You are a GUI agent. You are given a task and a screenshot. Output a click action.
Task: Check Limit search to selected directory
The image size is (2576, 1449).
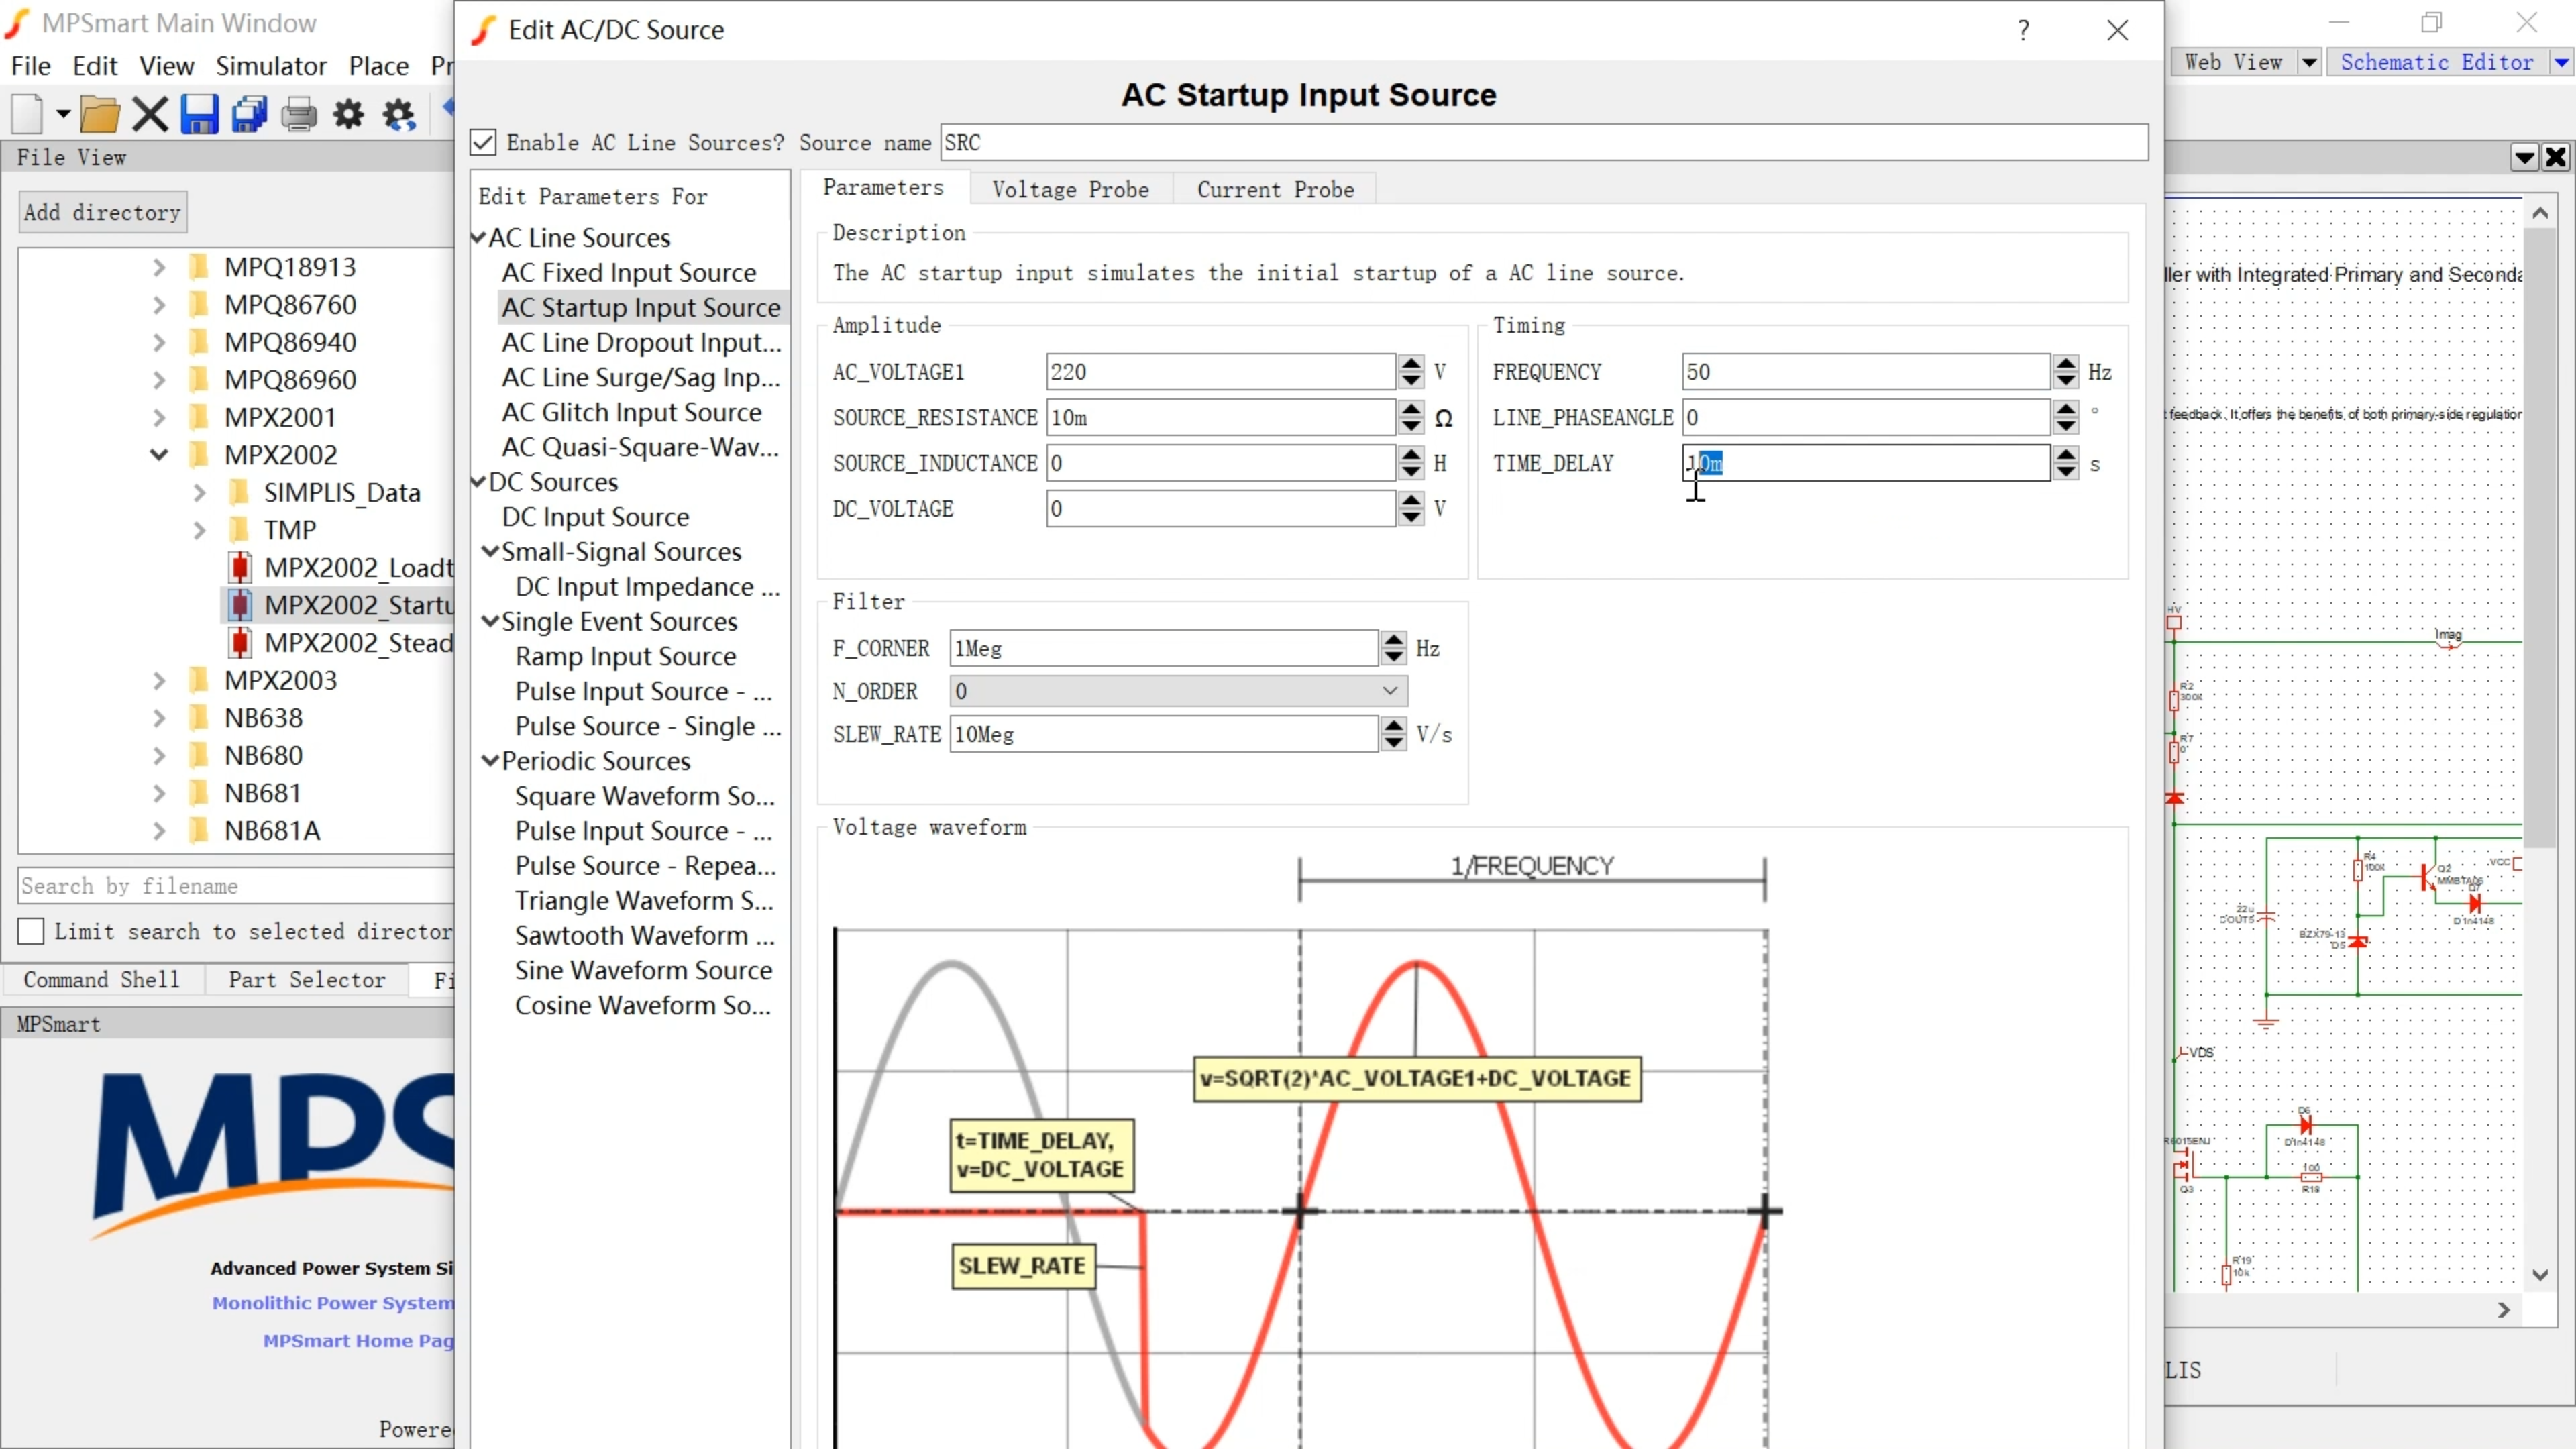[x=31, y=931]
